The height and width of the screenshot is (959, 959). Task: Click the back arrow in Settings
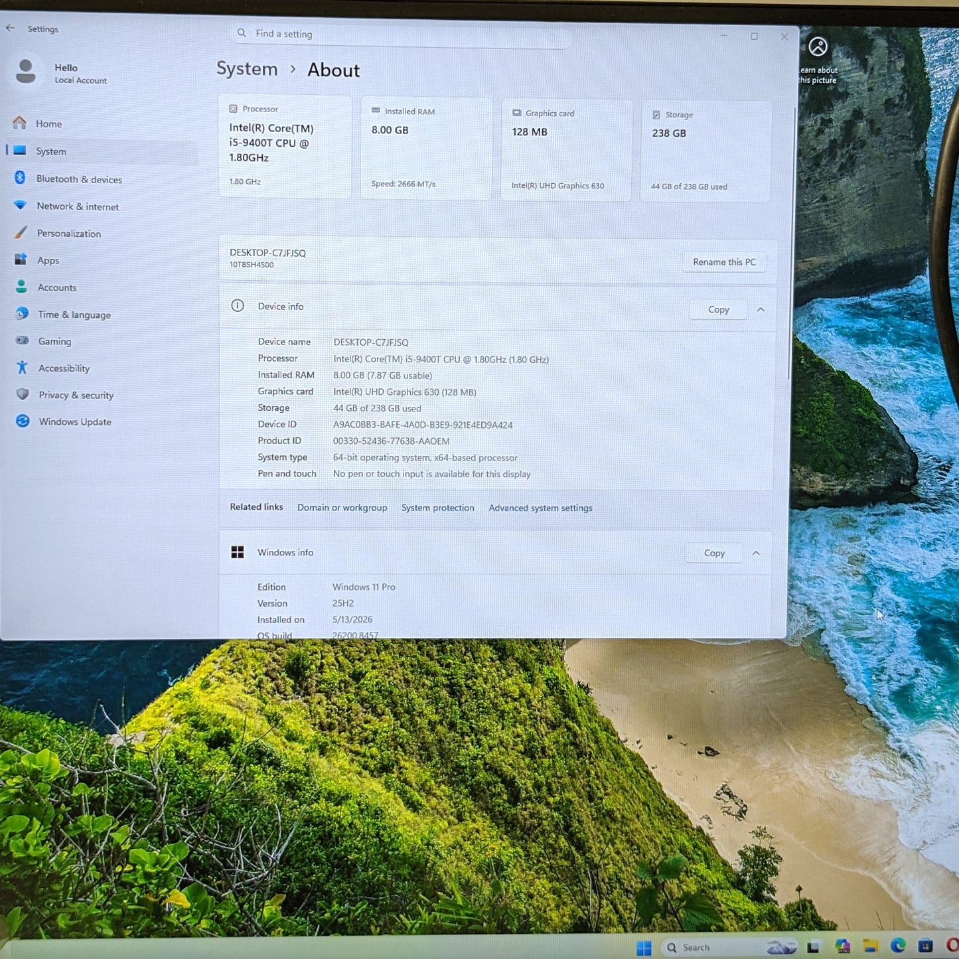10,28
